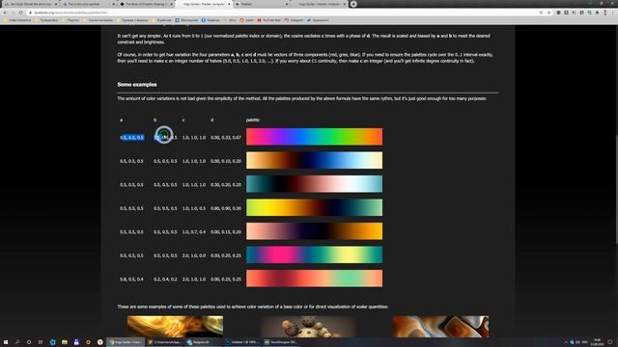The width and height of the screenshot is (618, 347).
Task: Open the orange-blue abstract example thumbnail
Action: click(x=440, y=326)
